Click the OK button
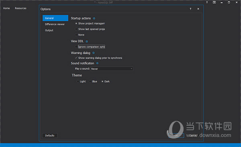The height and width of the screenshot is (147, 241). 176,135
